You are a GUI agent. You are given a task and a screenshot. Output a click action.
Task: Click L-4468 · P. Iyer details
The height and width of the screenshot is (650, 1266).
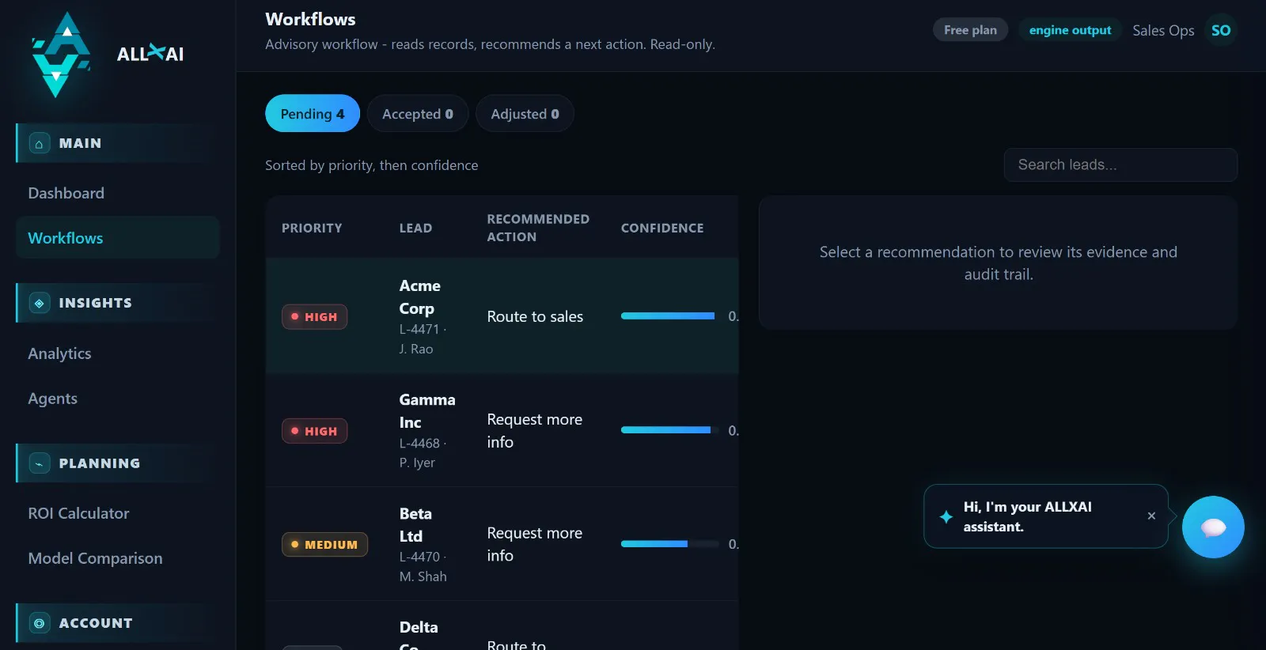[423, 452]
